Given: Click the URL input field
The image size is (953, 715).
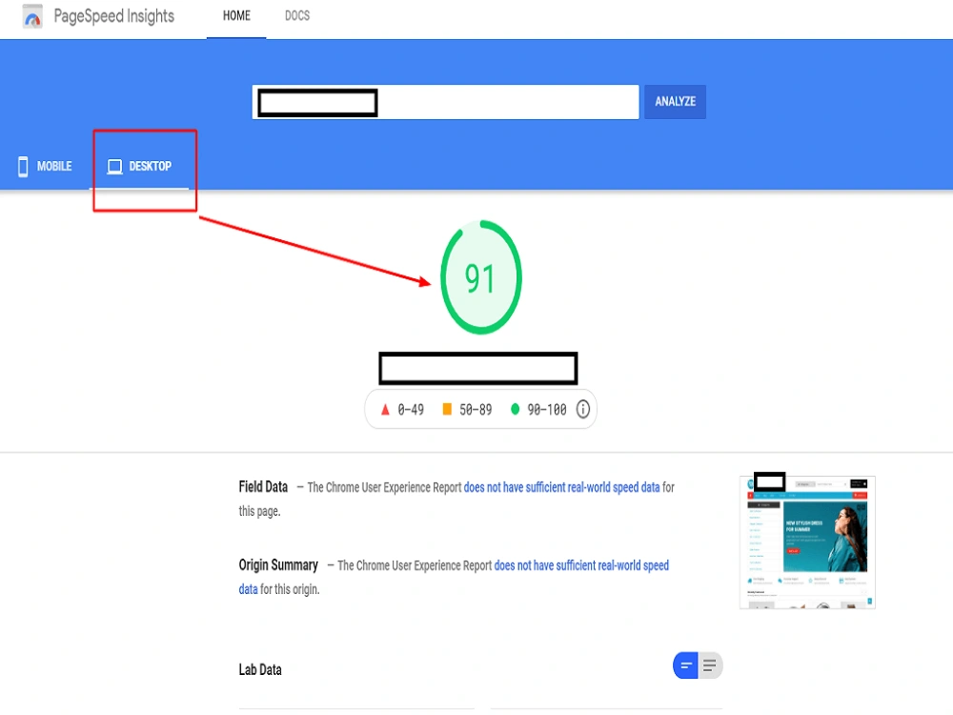Looking at the screenshot, I should [445, 102].
